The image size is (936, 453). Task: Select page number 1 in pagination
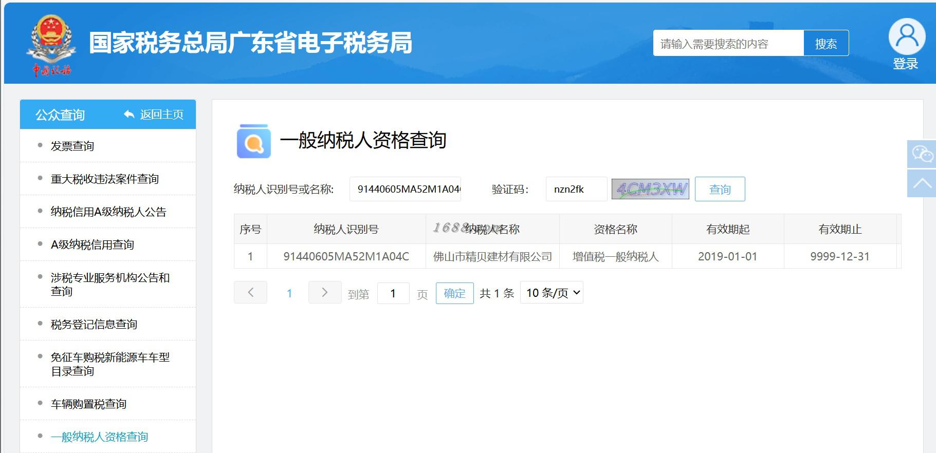tap(289, 293)
